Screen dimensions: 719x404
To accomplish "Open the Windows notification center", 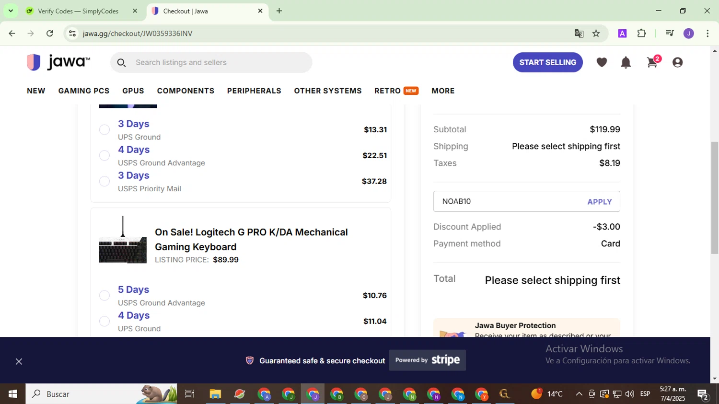I will pyautogui.click(x=703, y=394).
